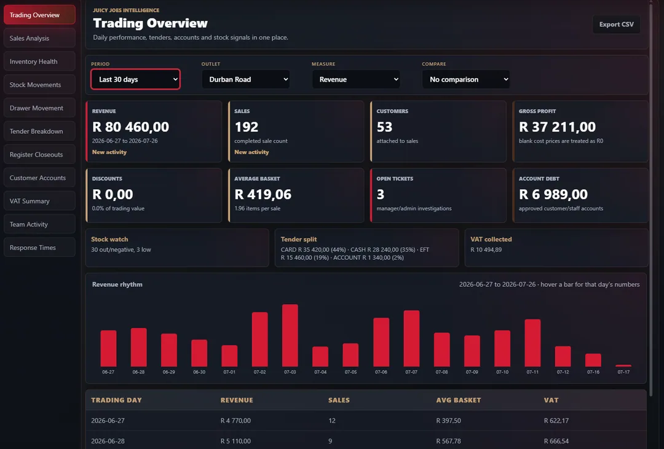Go to Sales Analysis in sidebar
The width and height of the screenshot is (664, 449).
39,38
